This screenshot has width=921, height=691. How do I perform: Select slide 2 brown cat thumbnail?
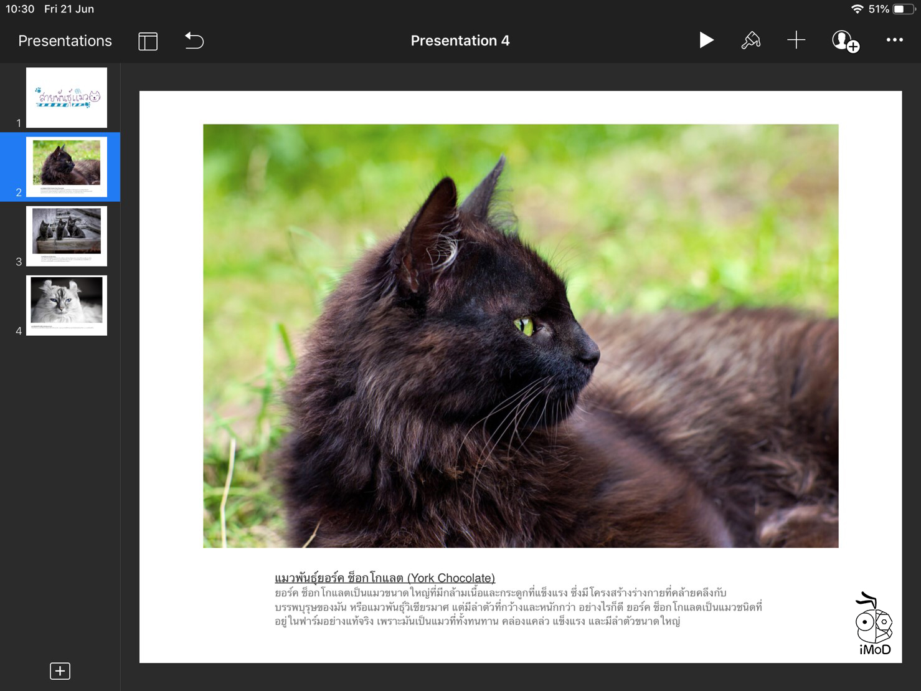(67, 167)
